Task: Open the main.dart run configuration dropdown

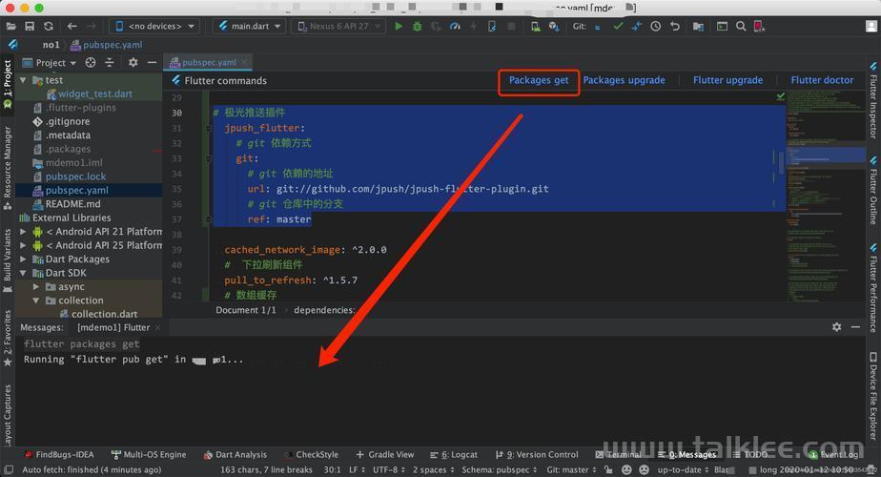Action: pyautogui.click(x=250, y=26)
